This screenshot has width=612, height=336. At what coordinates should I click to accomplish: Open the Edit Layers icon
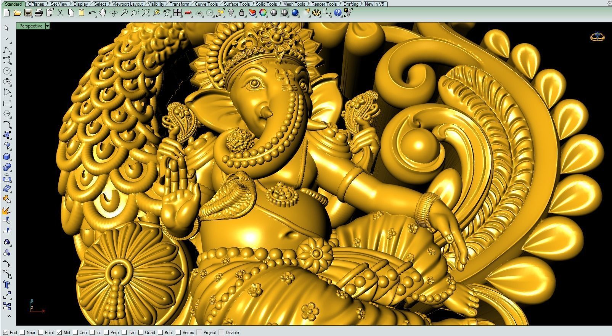click(x=252, y=13)
